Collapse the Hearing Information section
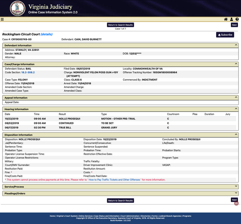The height and width of the screenshot is (224, 241). (236, 109)
